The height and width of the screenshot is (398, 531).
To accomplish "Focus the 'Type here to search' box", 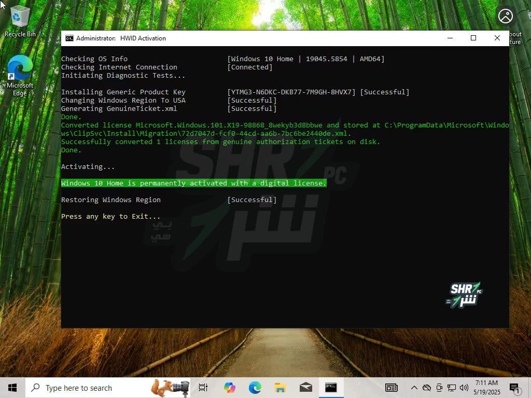I will (x=108, y=388).
